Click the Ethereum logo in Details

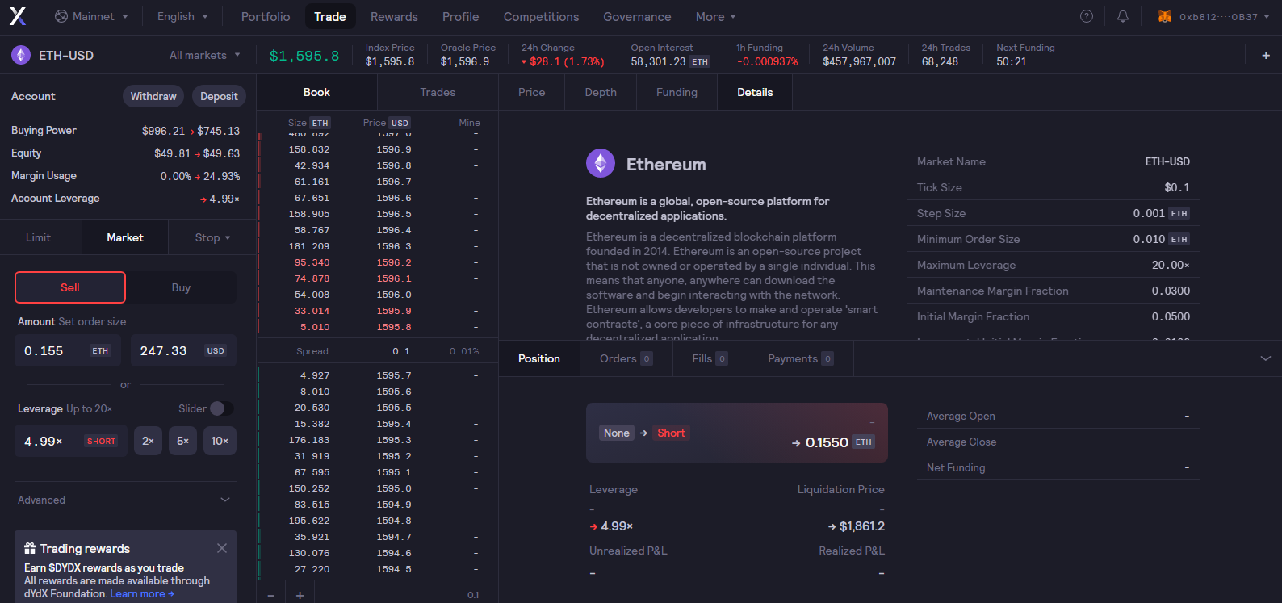tap(601, 164)
